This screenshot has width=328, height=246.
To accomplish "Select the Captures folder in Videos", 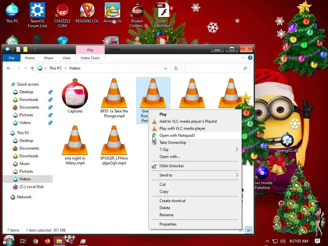I will click(75, 96).
